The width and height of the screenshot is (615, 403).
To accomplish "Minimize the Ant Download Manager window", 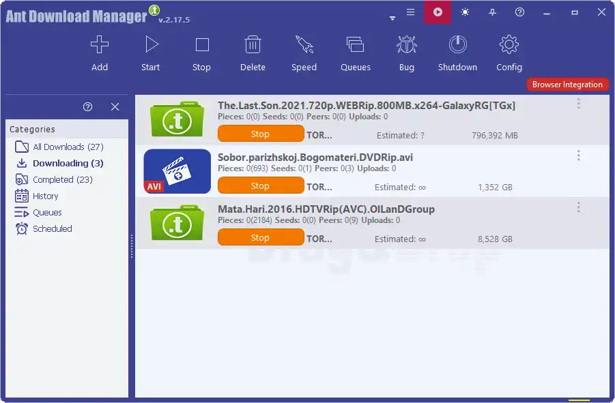I will pyautogui.click(x=547, y=13).
